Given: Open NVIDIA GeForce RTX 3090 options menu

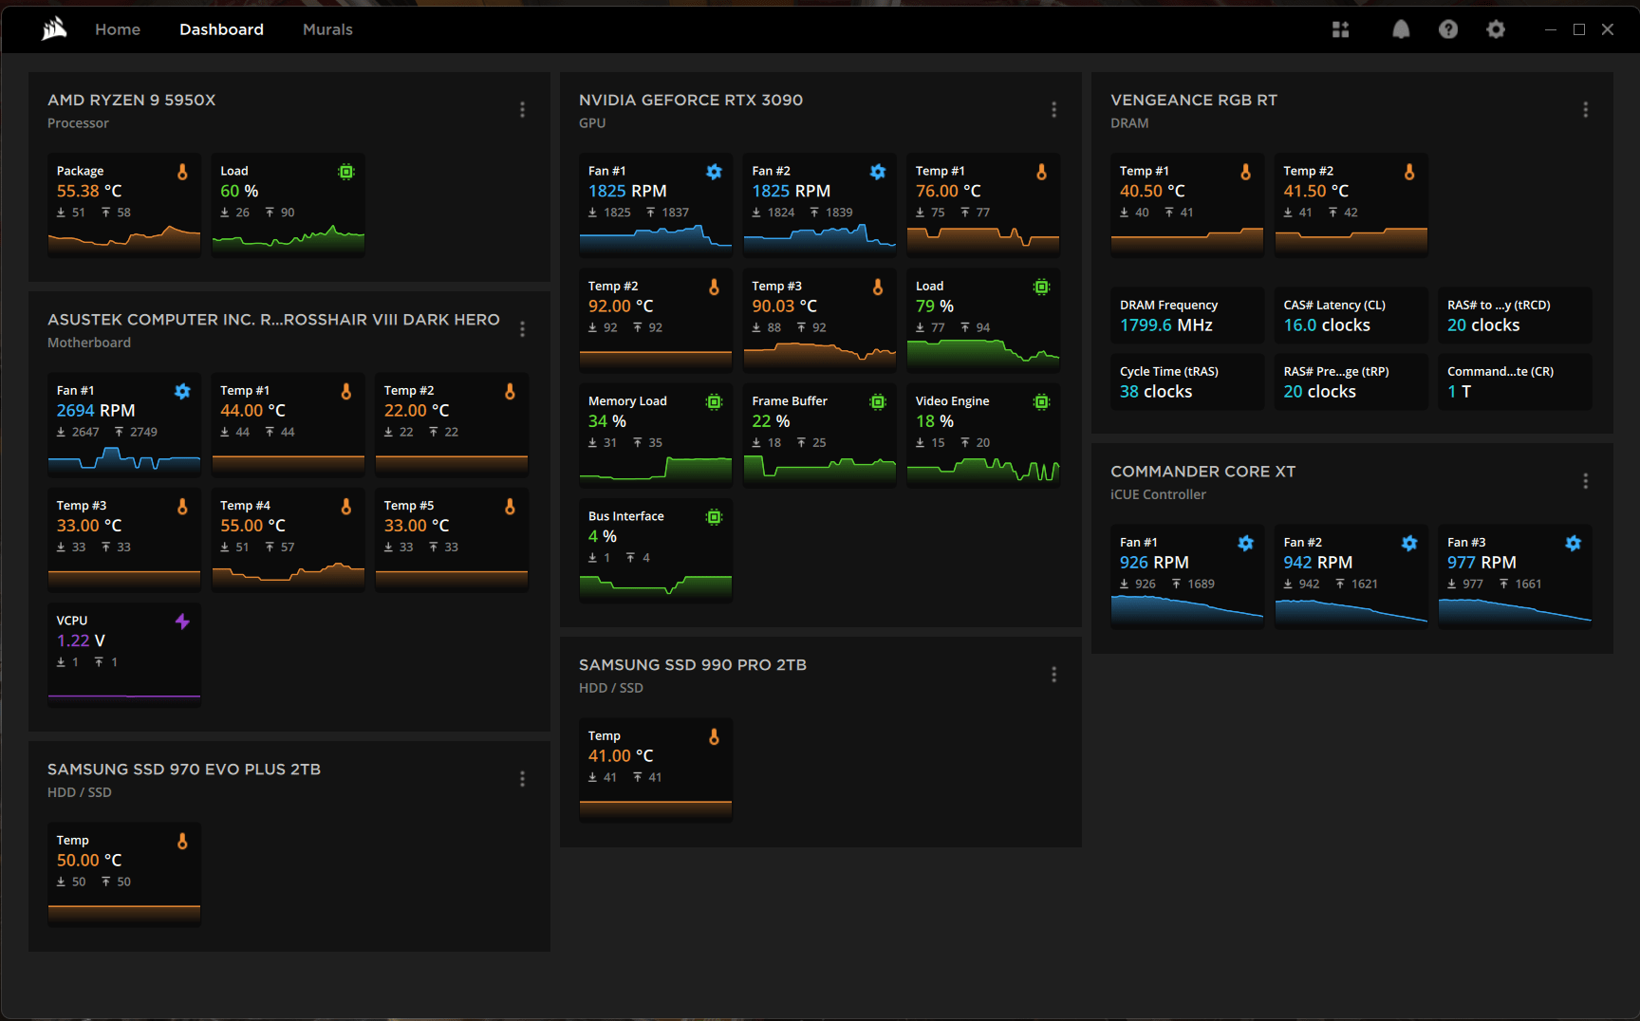Looking at the screenshot, I should tap(1053, 110).
